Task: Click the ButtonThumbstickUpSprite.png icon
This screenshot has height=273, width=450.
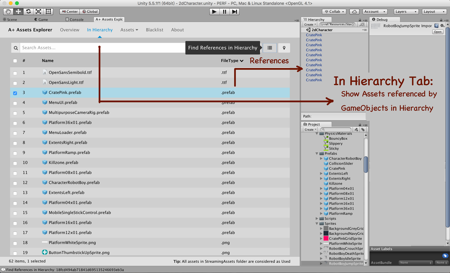Action: pyautogui.click(x=45, y=252)
